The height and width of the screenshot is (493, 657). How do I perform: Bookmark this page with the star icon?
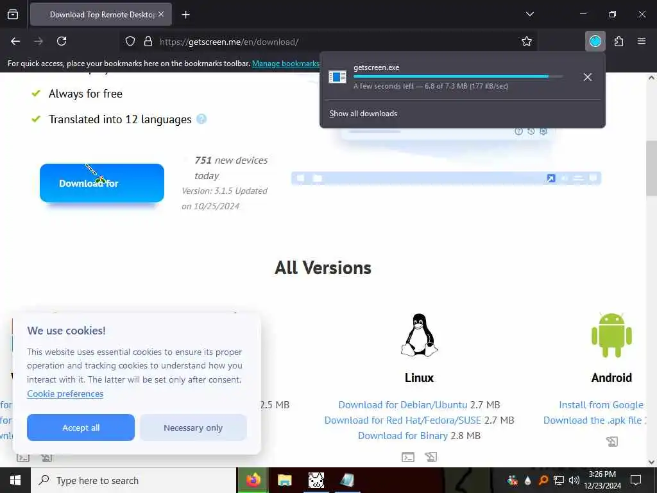pyautogui.click(x=527, y=41)
